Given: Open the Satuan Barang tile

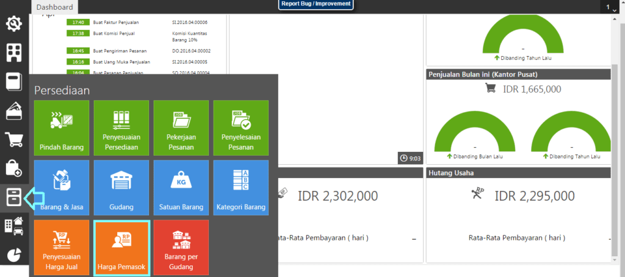Looking at the screenshot, I should coord(181,188).
